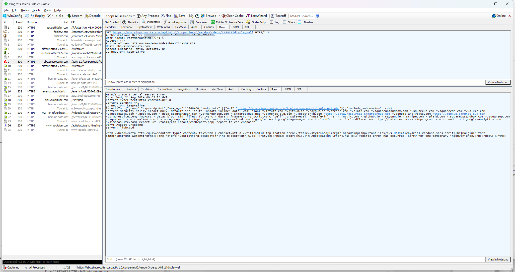This screenshot has height=272, width=515.
Task: Click the camera screenshot icon
Action: click(191, 16)
